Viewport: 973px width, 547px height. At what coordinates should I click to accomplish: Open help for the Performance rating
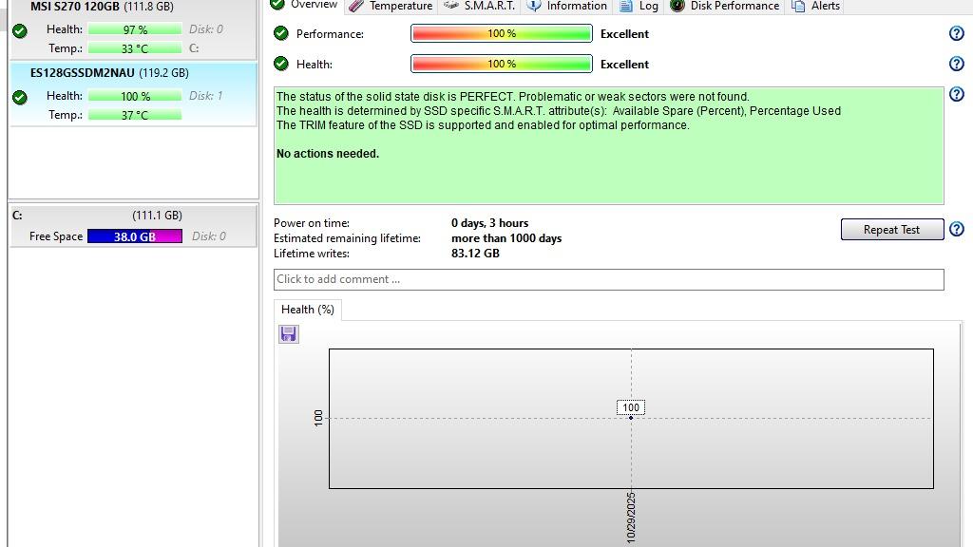click(x=957, y=34)
